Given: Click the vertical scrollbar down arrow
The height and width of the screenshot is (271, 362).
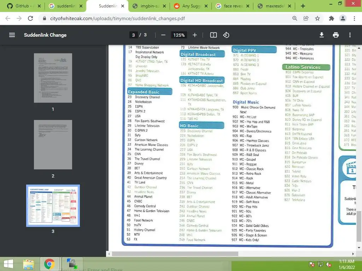Looking at the screenshot, I should [x=359, y=248].
